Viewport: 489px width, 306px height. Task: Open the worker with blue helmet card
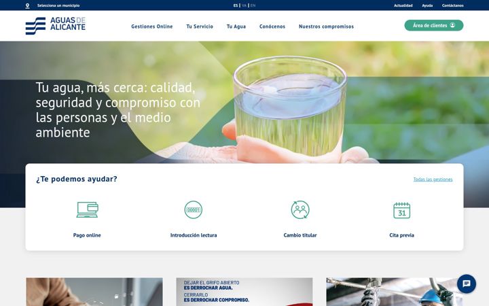pos(395,292)
